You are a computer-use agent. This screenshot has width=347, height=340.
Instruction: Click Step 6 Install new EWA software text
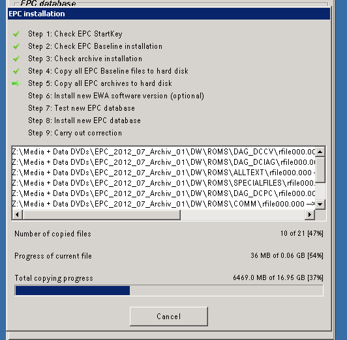tap(116, 96)
